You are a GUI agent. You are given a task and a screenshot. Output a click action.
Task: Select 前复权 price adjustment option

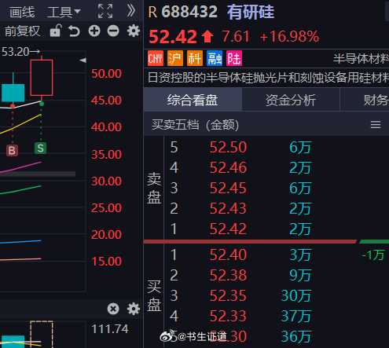(22, 31)
